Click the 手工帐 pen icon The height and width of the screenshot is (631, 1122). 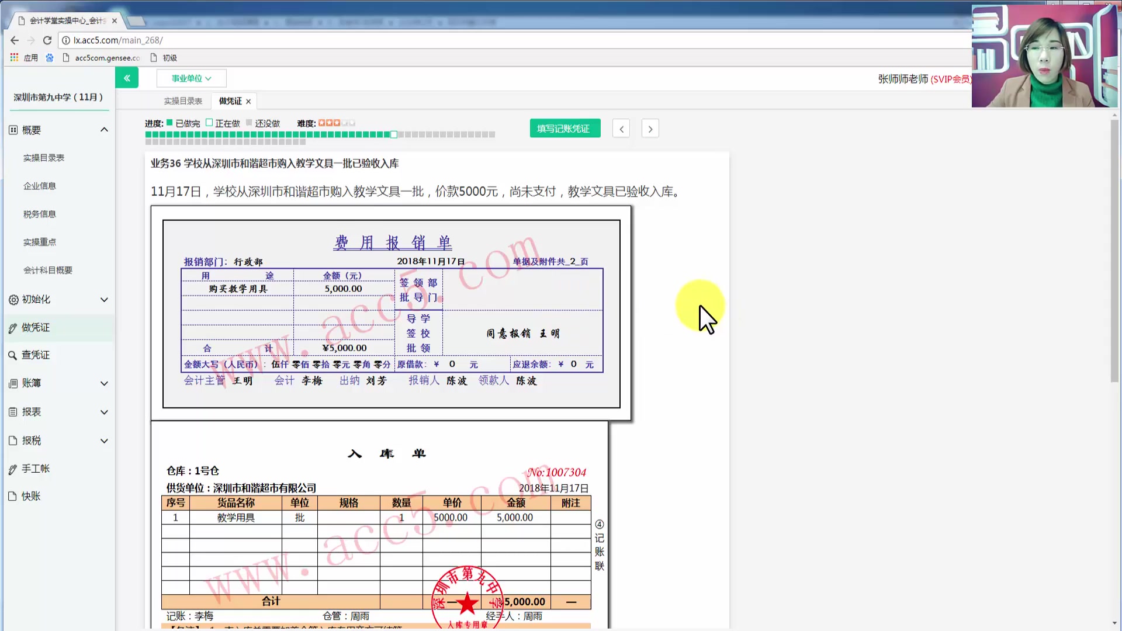[13, 469]
